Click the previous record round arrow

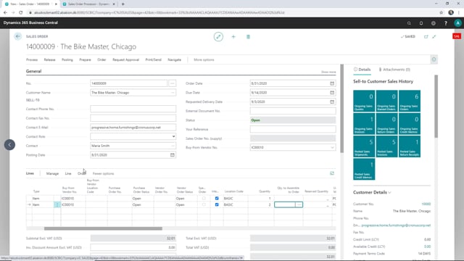9,145
